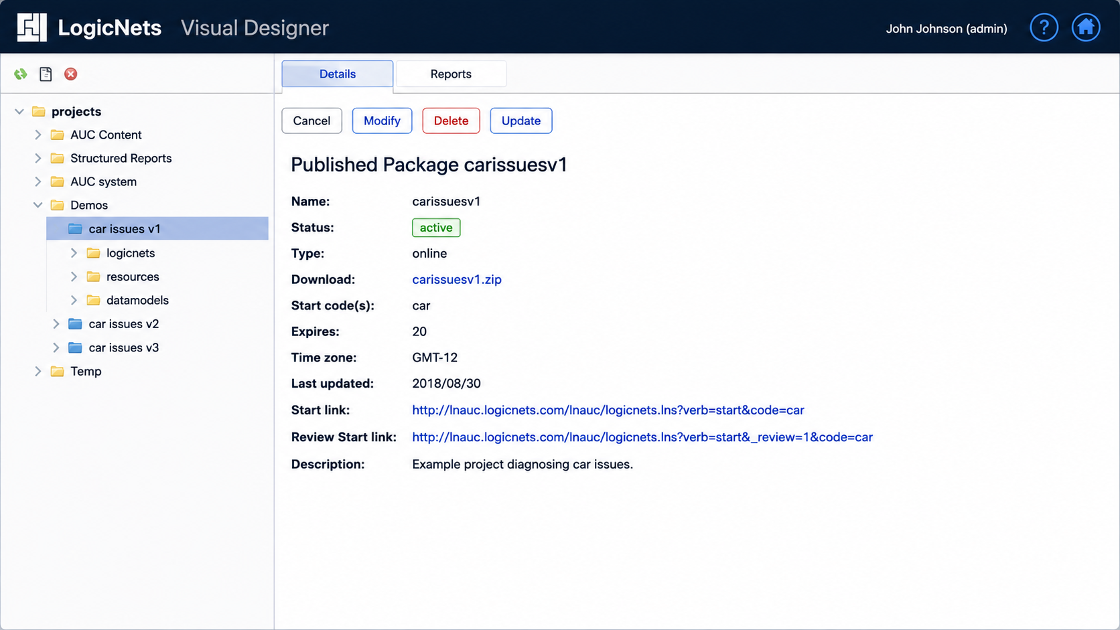Click the green refresh icon in sidebar toolbar

pyautogui.click(x=21, y=74)
